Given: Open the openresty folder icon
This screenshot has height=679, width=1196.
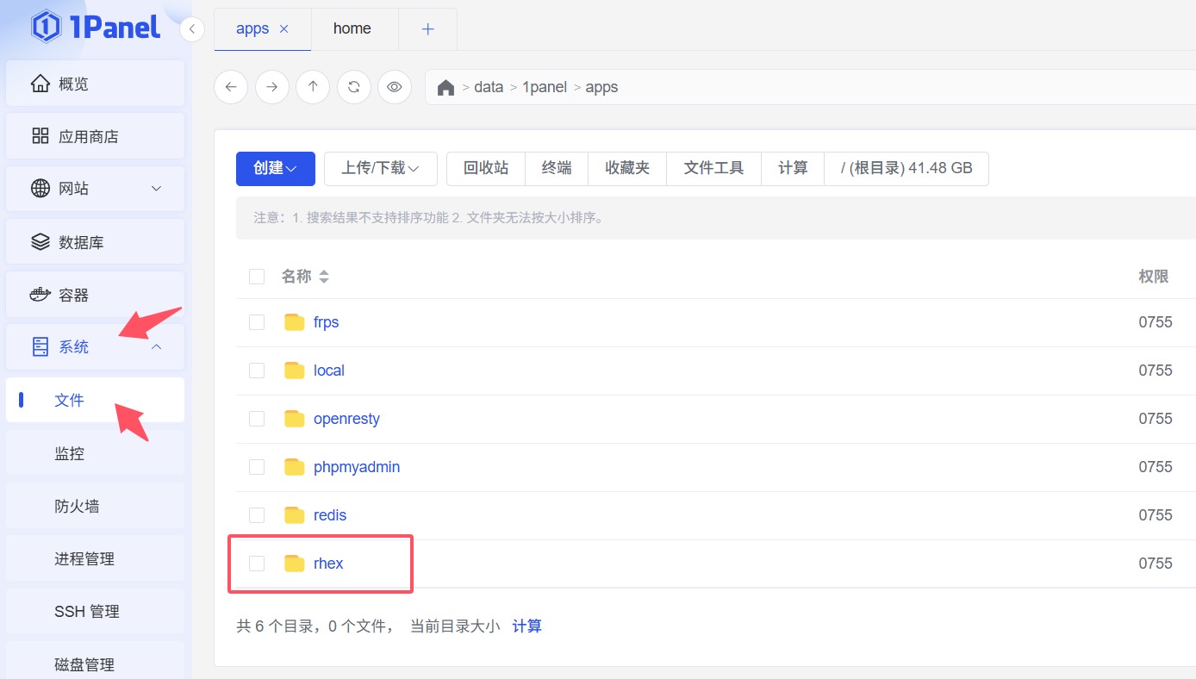Looking at the screenshot, I should click(x=295, y=419).
